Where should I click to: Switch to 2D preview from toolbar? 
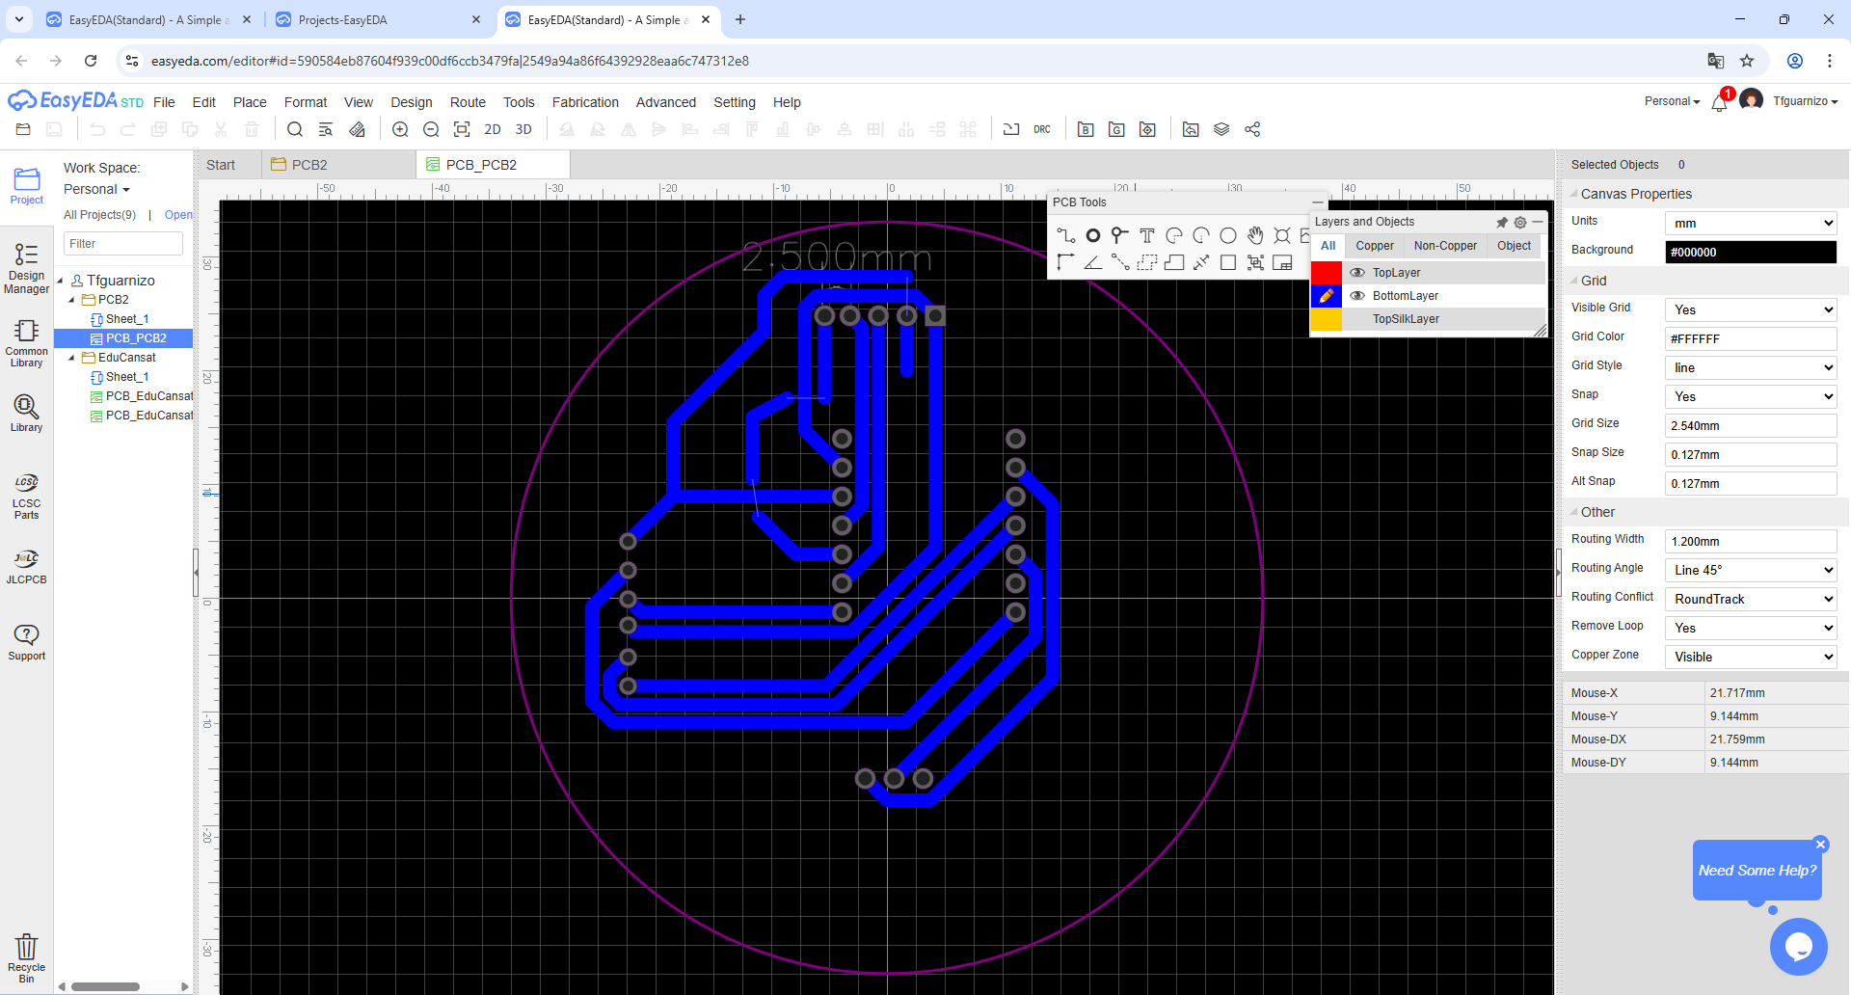point(493,129)
